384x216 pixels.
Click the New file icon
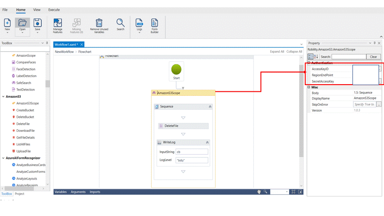(x=8, y=23)
